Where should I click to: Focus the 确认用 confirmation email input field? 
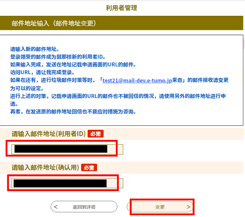pyautogui.click(x=67, y=183)
